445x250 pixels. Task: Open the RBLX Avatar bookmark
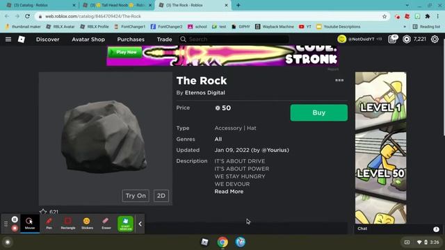coord(60,26)
